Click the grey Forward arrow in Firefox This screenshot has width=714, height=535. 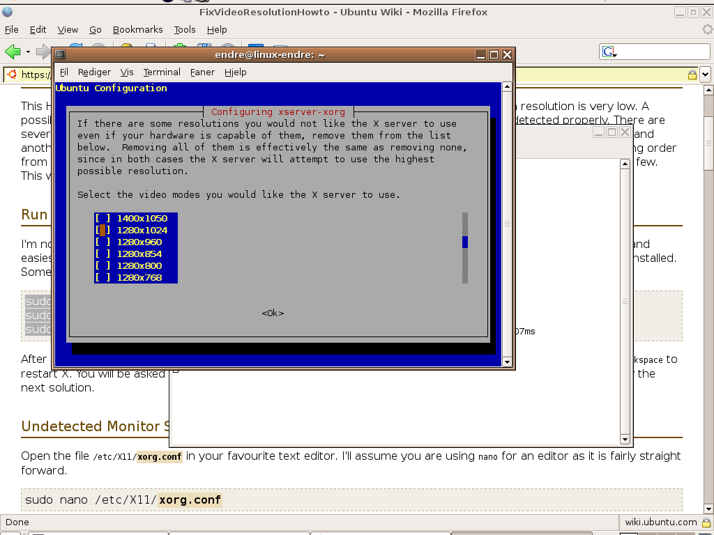tap(43, 52)
